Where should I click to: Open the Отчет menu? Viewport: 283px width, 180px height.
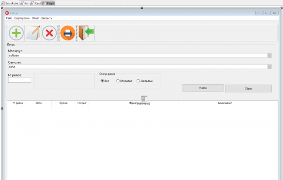(x=35, y=18)
